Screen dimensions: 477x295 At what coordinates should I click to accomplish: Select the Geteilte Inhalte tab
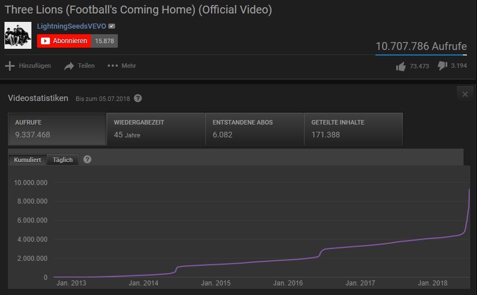tap(353, 129)
